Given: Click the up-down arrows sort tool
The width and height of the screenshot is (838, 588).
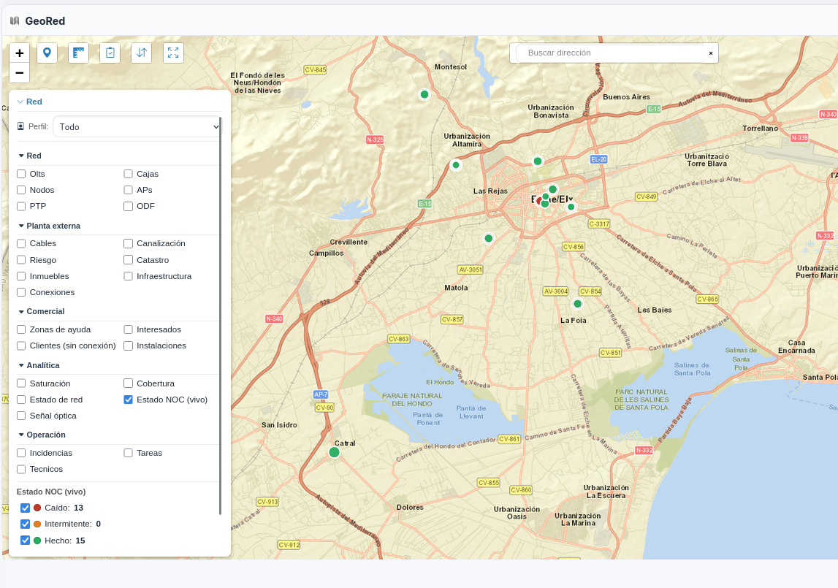Looking at the screenshot, I should [142, 53].
